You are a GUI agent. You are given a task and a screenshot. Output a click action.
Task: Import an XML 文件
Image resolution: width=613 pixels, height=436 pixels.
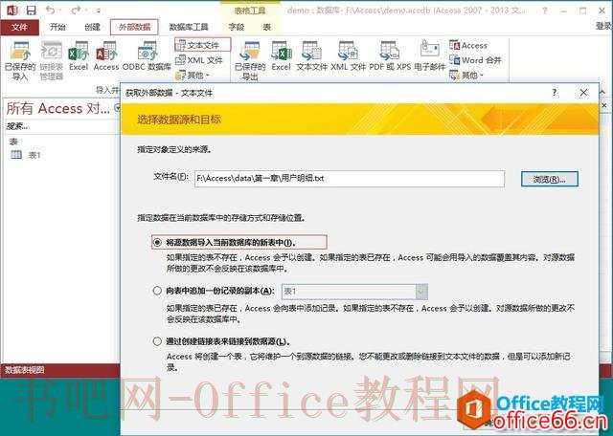click(198, 60)
